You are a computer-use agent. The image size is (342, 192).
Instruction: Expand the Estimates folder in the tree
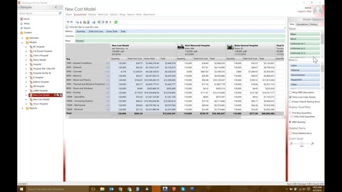pyautogui.click(x=22, y=38)
